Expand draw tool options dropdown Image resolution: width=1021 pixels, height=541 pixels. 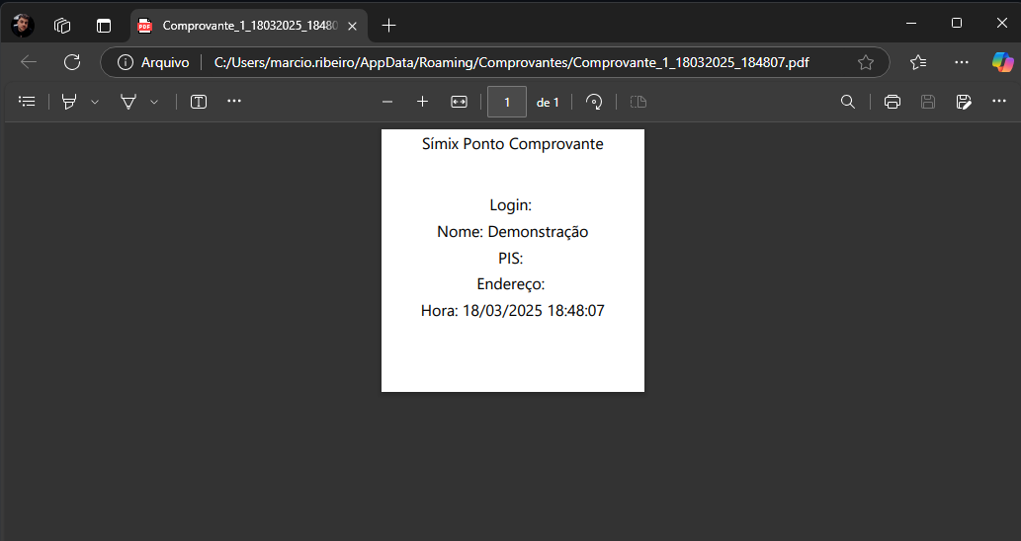(x=154, y=102)
